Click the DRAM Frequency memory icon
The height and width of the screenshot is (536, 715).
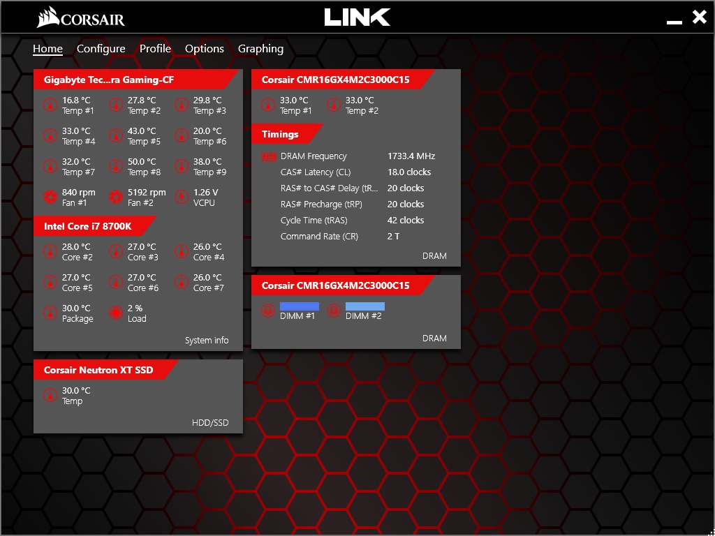(x=269, y=157)
